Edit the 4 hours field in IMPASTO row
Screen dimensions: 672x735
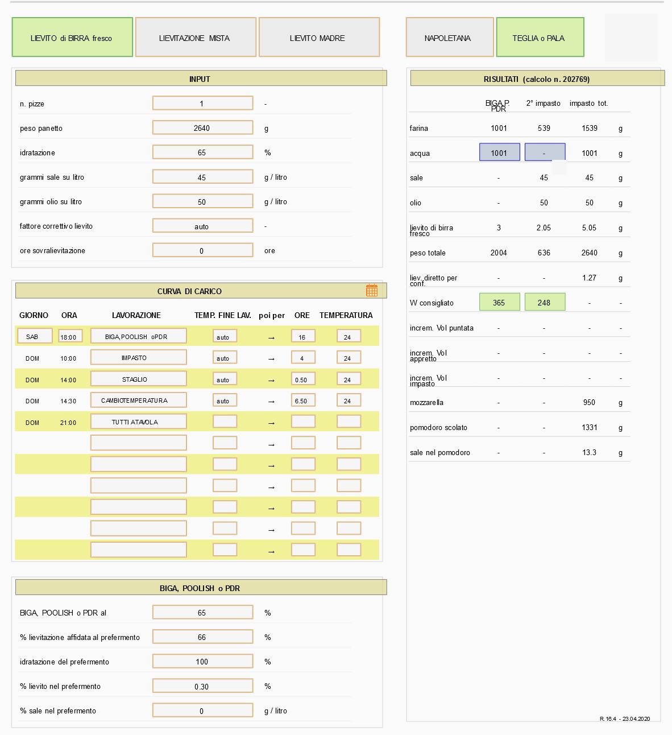[303, 357]
